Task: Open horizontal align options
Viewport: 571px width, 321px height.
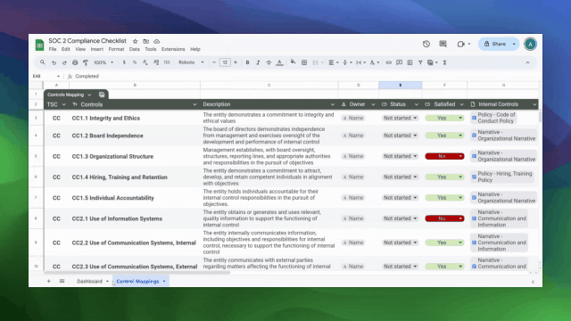Action: 333,62
